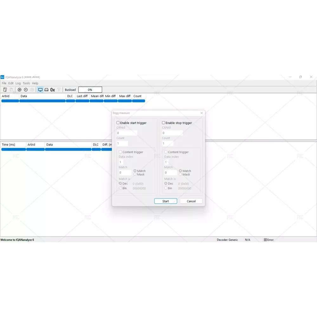This screenshot has height=317, width=317.
Task: Open the Tools menu
Action: click(x=26, y=83)
